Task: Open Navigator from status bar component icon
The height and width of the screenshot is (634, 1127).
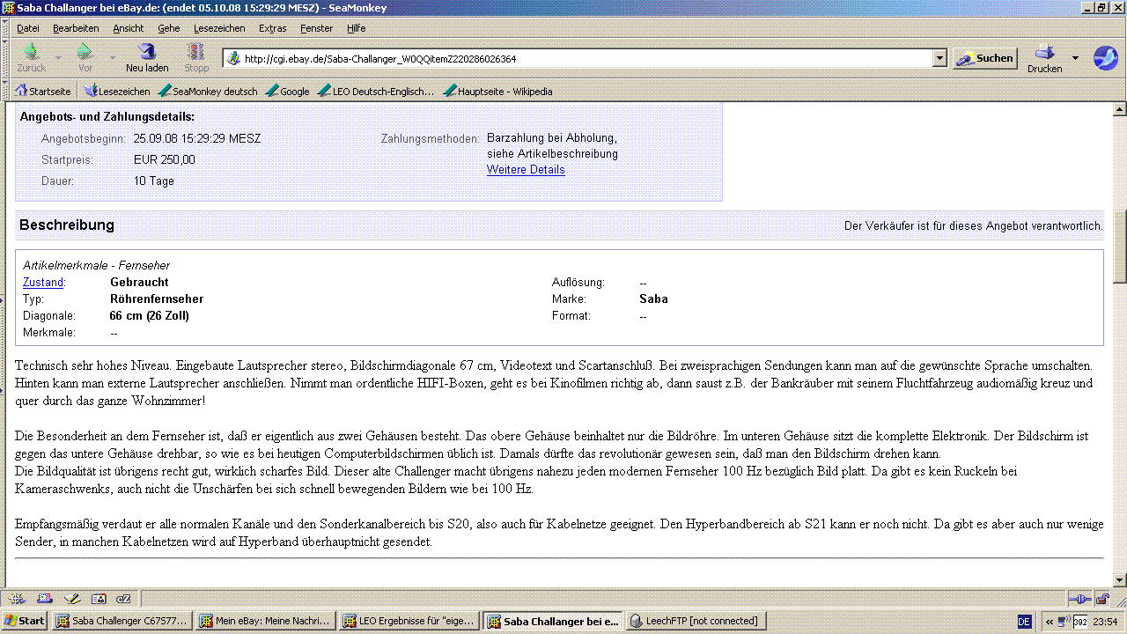Action: pyautogui.click(x=18, y=599)
